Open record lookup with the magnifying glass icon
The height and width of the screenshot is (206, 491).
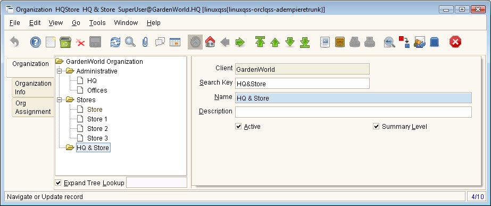(x=130, y=42)
